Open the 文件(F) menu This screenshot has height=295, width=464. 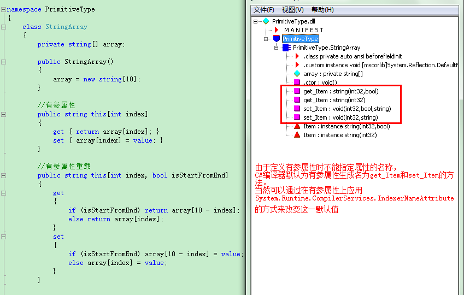point(263,10)
